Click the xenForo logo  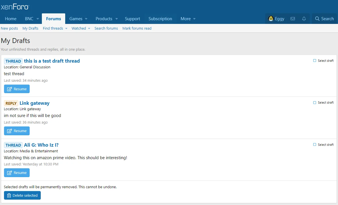(x=15, y=7)
